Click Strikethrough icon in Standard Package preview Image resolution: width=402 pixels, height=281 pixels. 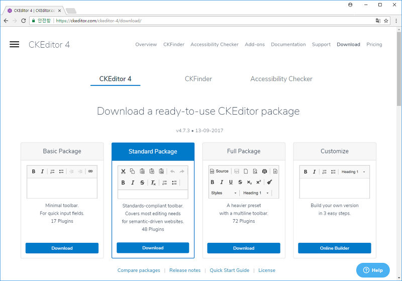(x=142, y=182)
